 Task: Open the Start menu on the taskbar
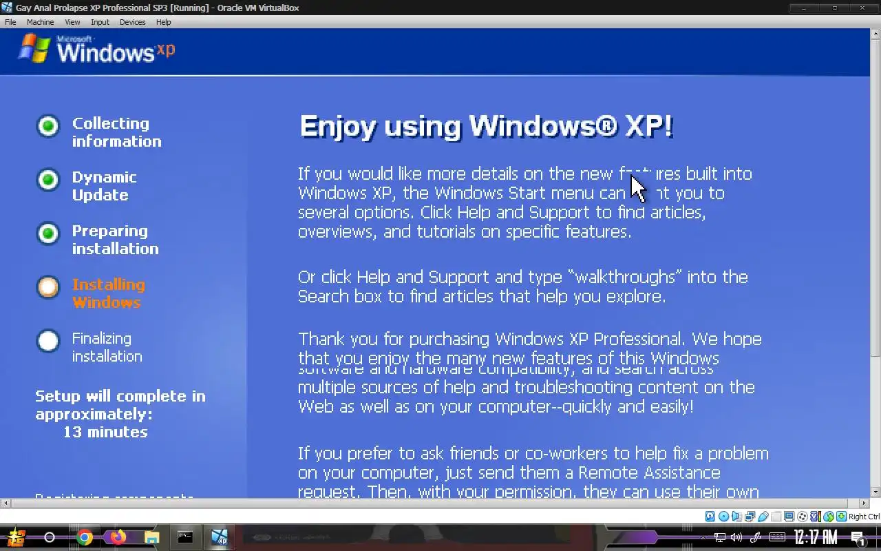coord(17,537)
